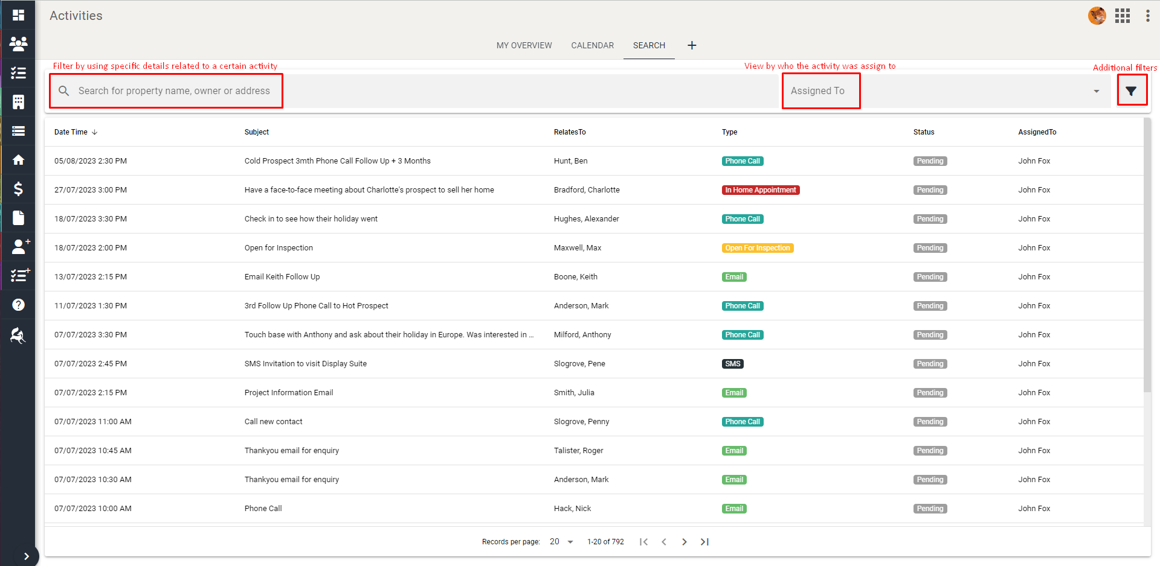1160x566 pixels.
Task: Open the Dashboard from the sidebar
Action: pyautogui.click(x=18, y=14)
